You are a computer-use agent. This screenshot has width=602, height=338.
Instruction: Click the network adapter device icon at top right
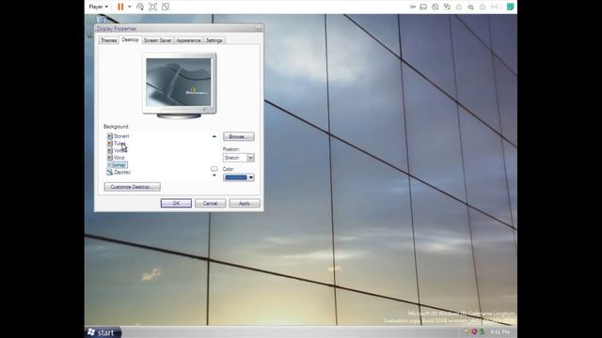coord(448,7)
